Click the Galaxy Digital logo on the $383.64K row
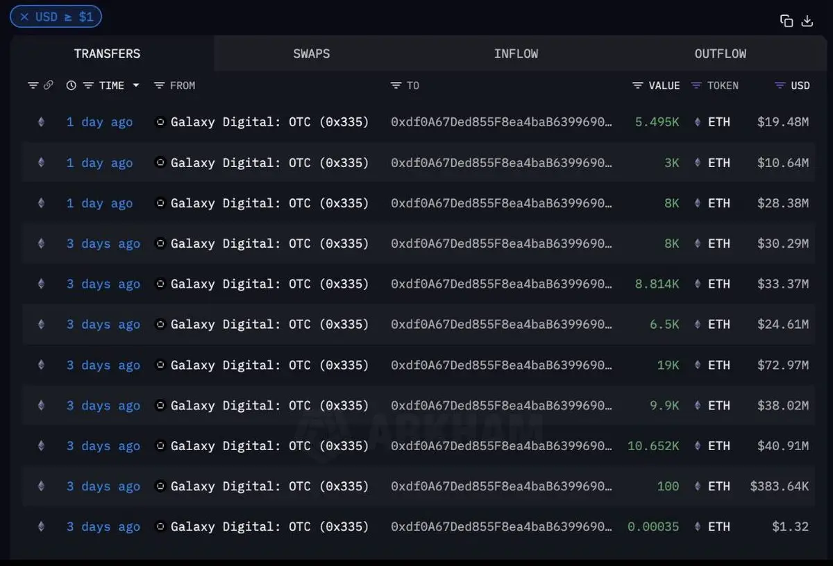Image resolution: width=833 pixels, height=566 pixels. click(160, 486)
